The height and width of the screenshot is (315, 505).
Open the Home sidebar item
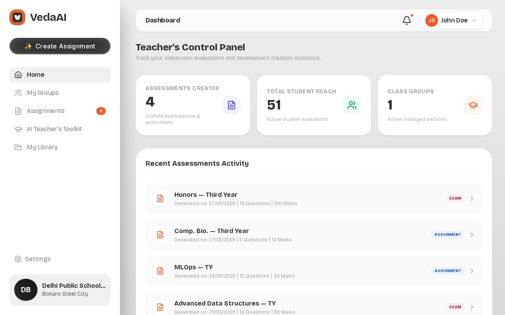pyautogui.click(x=60, y=75)
